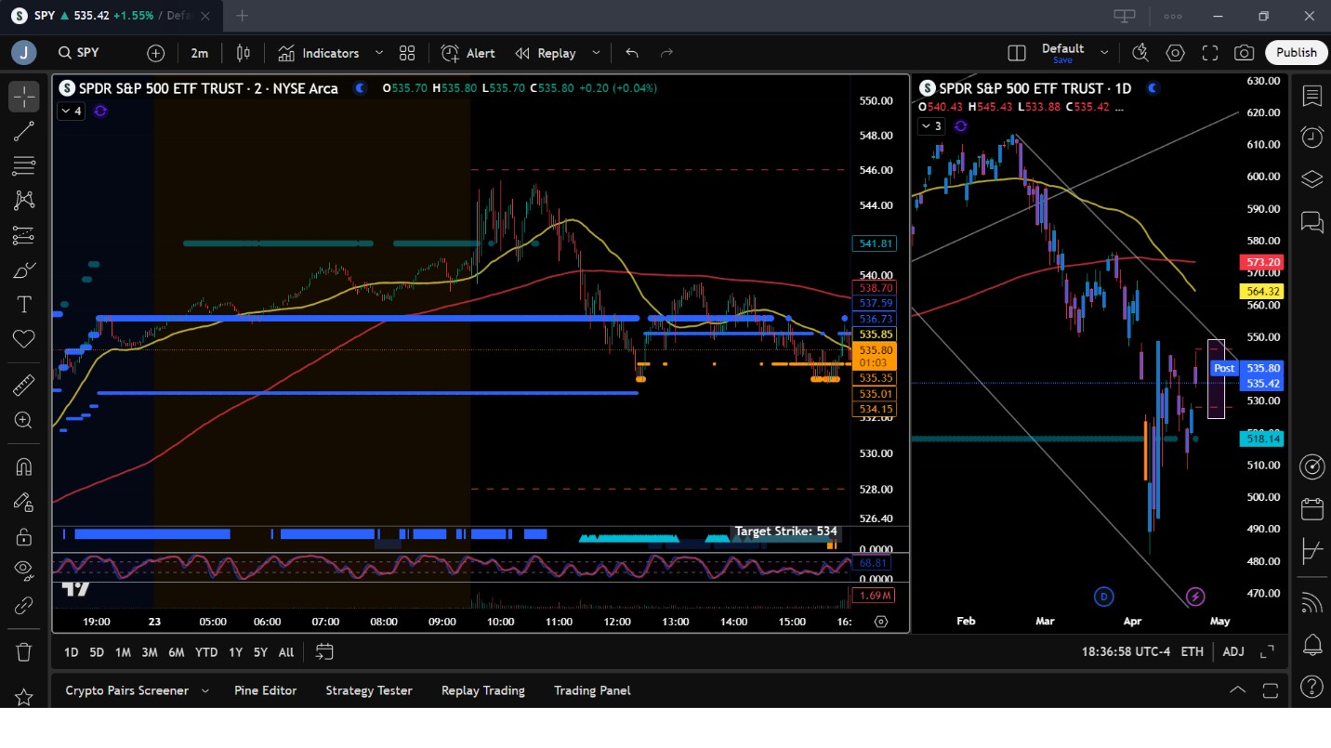Screen dimensions: 1331x748
Task: Open the Crypto Pairs Screener tab
Action: 126,690
